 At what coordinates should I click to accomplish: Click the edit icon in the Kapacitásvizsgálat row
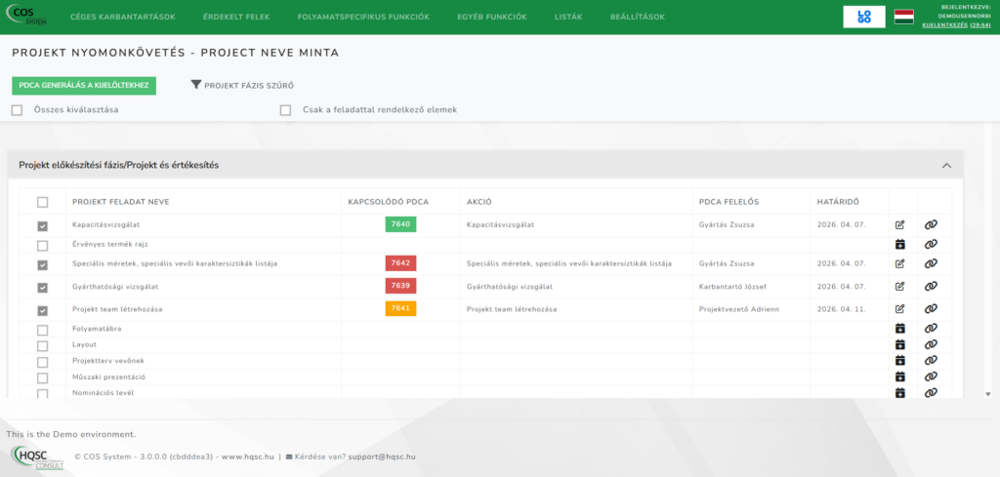(x=899, y=224)
